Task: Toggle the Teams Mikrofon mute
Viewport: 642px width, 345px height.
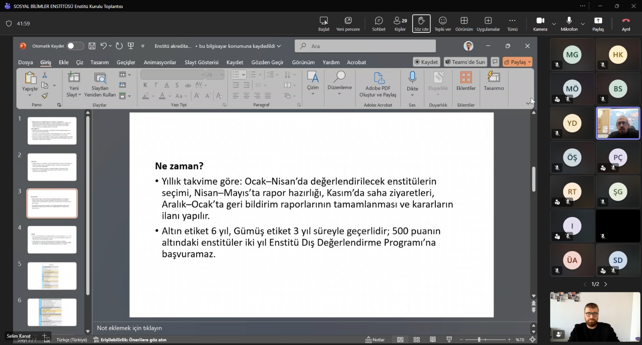Action: pyautogui.click(x=569, y=24)
